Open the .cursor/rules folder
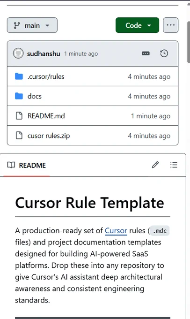This screenshot has height=319, width=190. click(x=46, y=76)
